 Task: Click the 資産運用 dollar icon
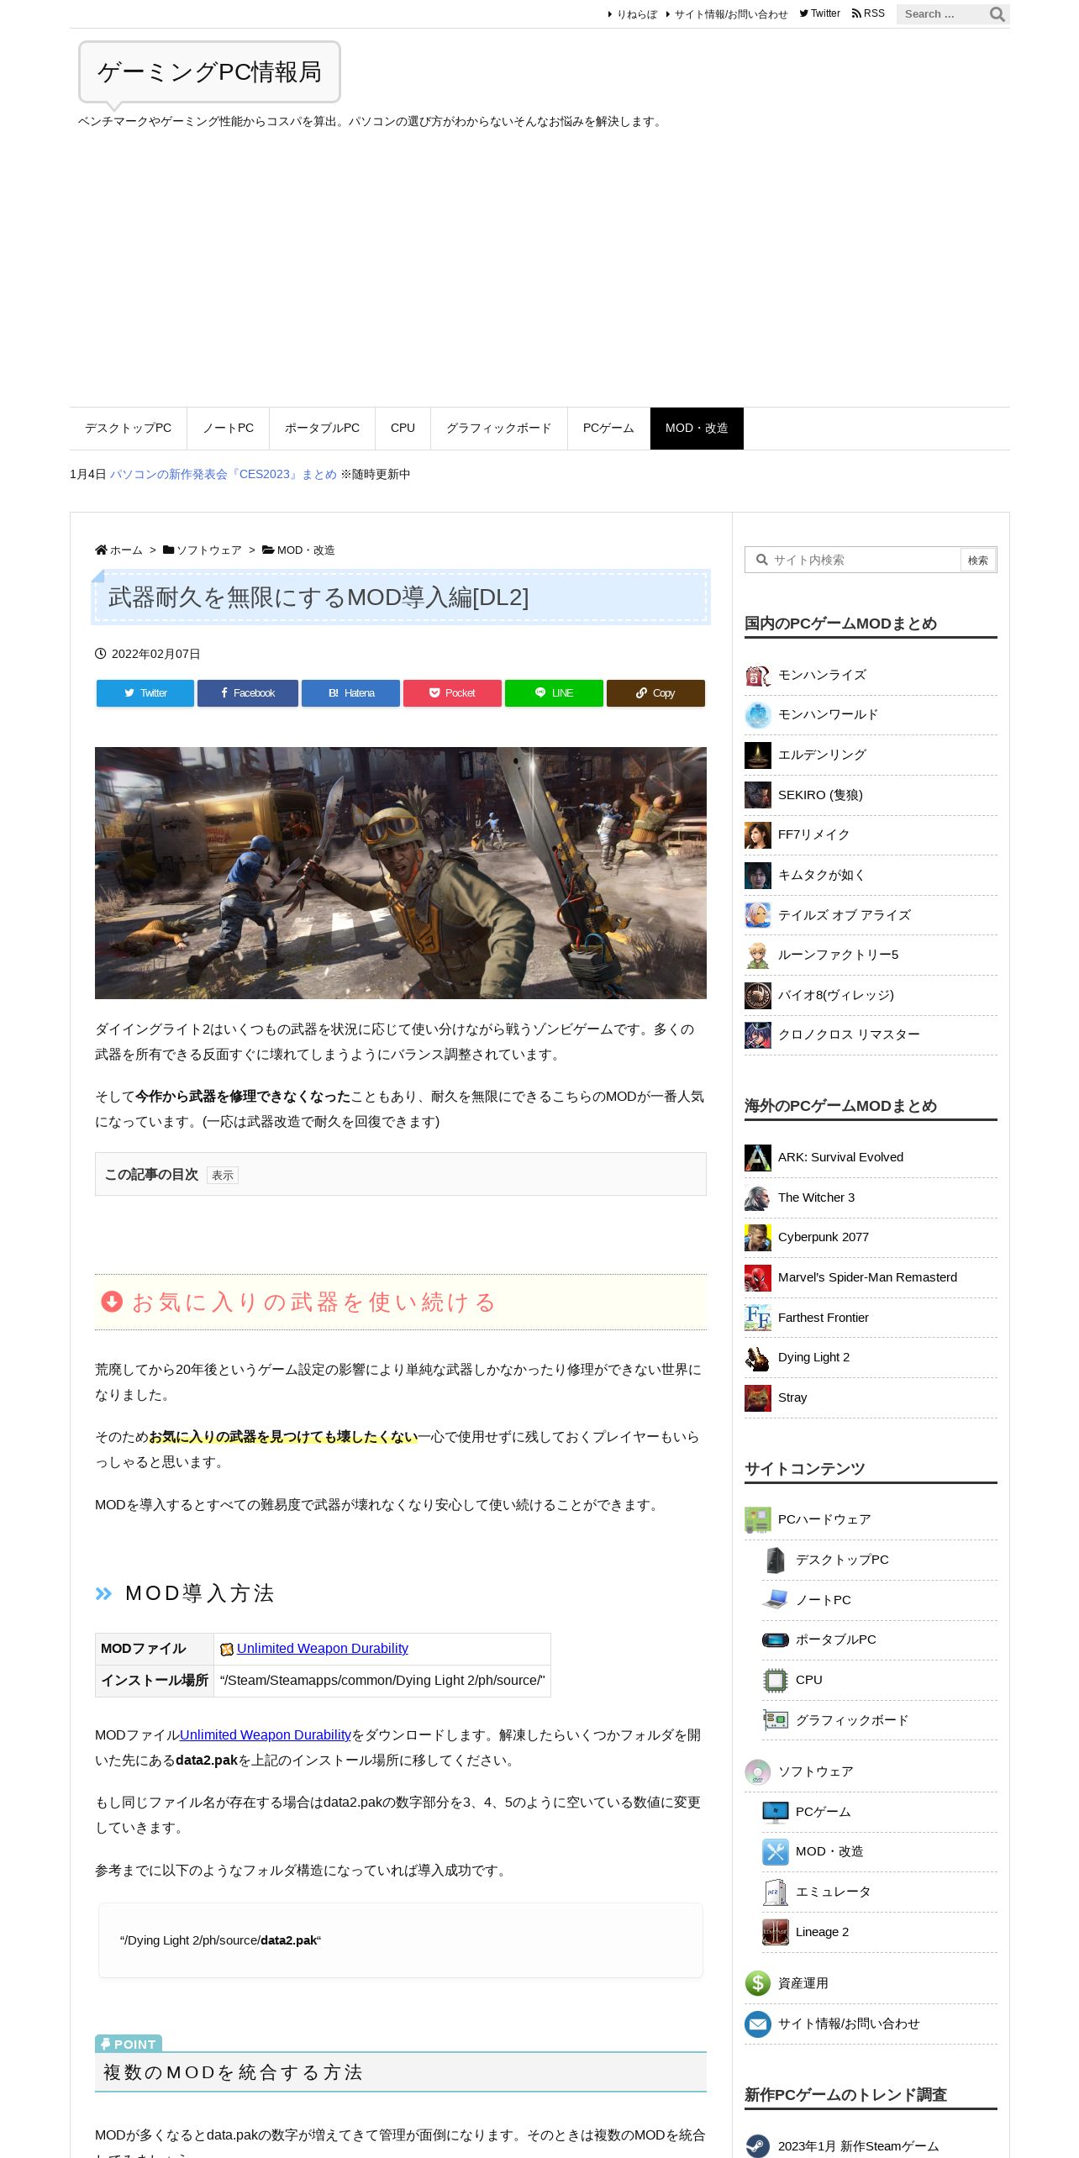coord(757,1983)
